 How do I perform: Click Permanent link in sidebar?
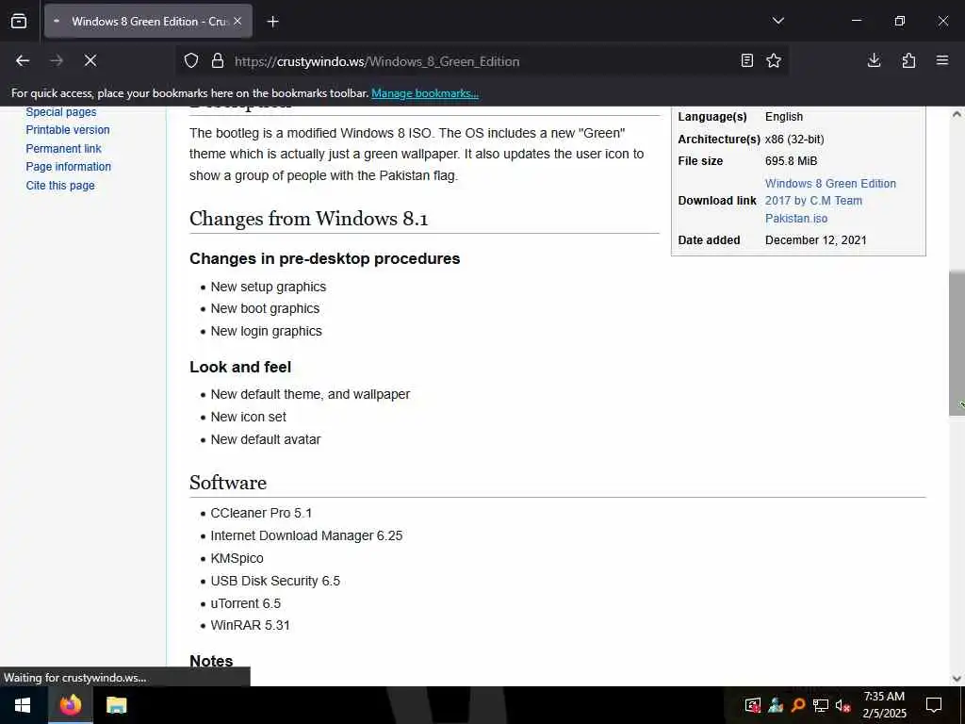63,148
